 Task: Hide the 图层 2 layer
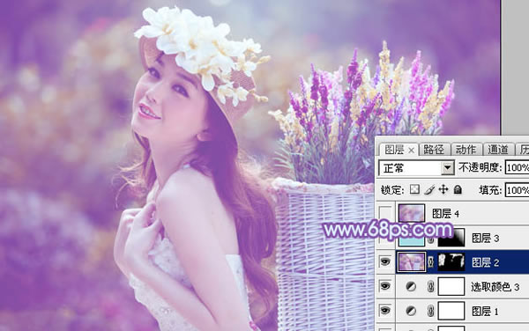385,261
